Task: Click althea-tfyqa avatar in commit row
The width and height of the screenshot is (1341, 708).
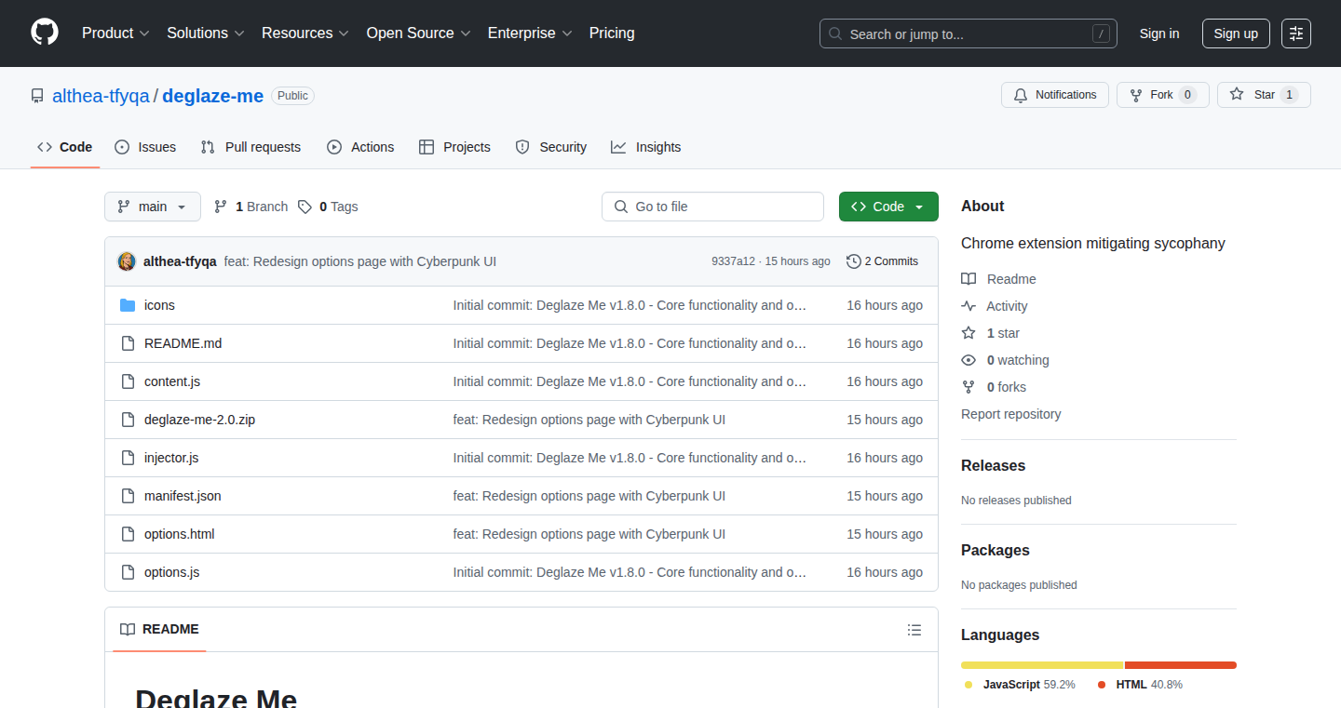Action: tap(127, 261)
